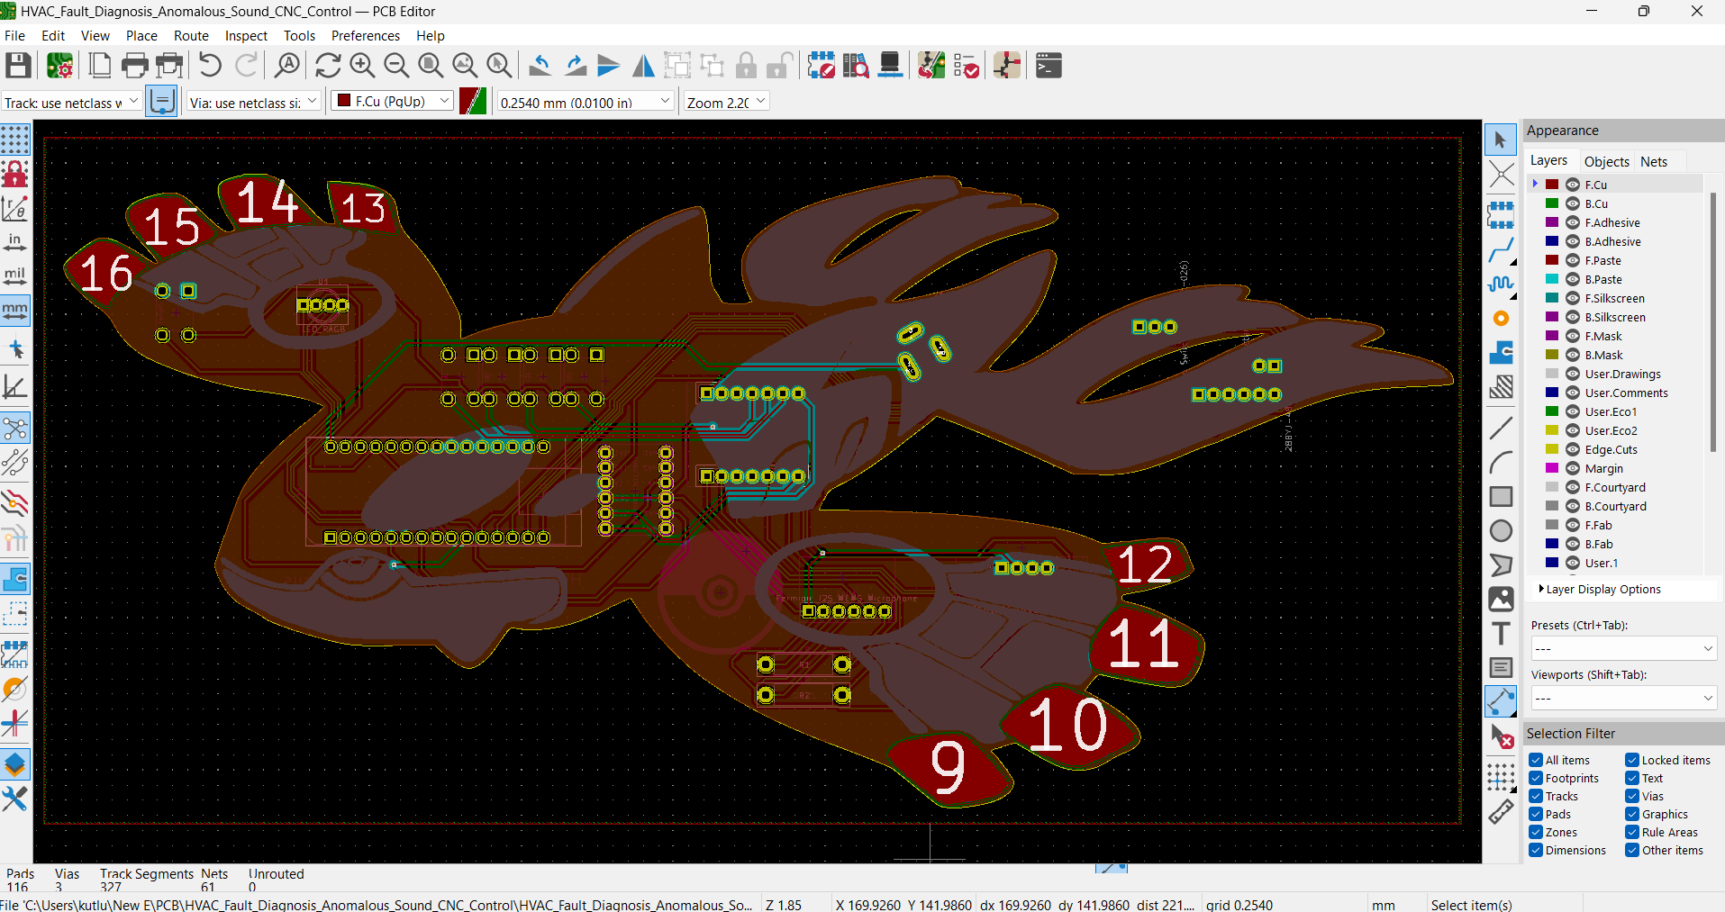The height and width of the screenshot is (912, 1725).
Task: Run the Design Rules Checker
Action: (966, 65)
